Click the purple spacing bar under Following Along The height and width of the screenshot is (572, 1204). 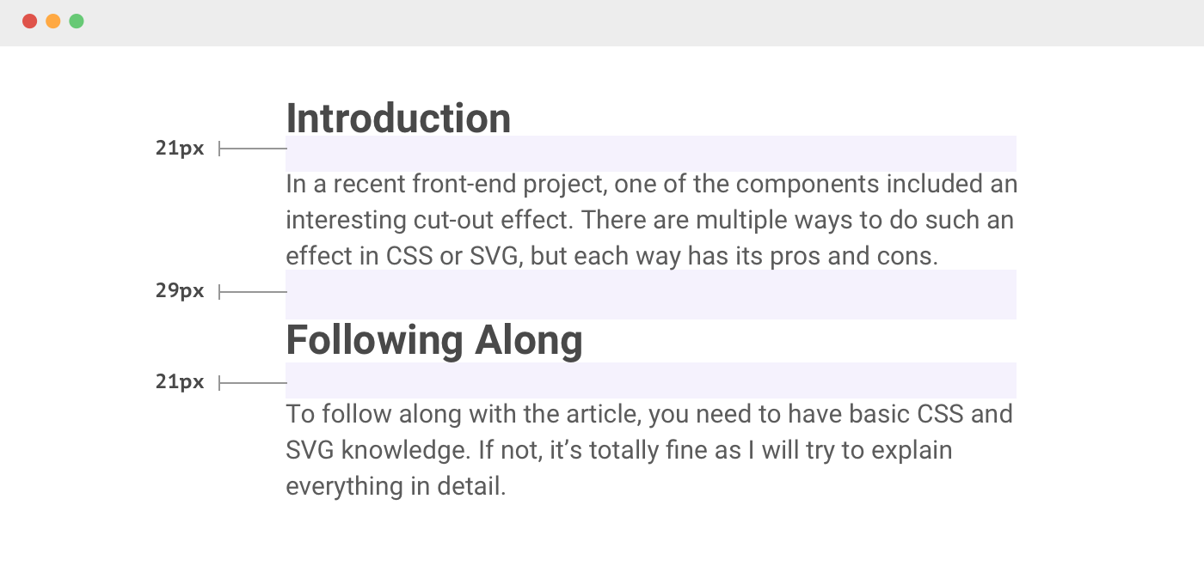click(651, 380)
